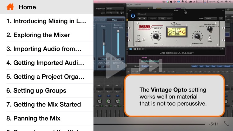This screenshot has width=233, height=131.
Task: Click the Compare button in Bass plugin
Action: point(152,19)
